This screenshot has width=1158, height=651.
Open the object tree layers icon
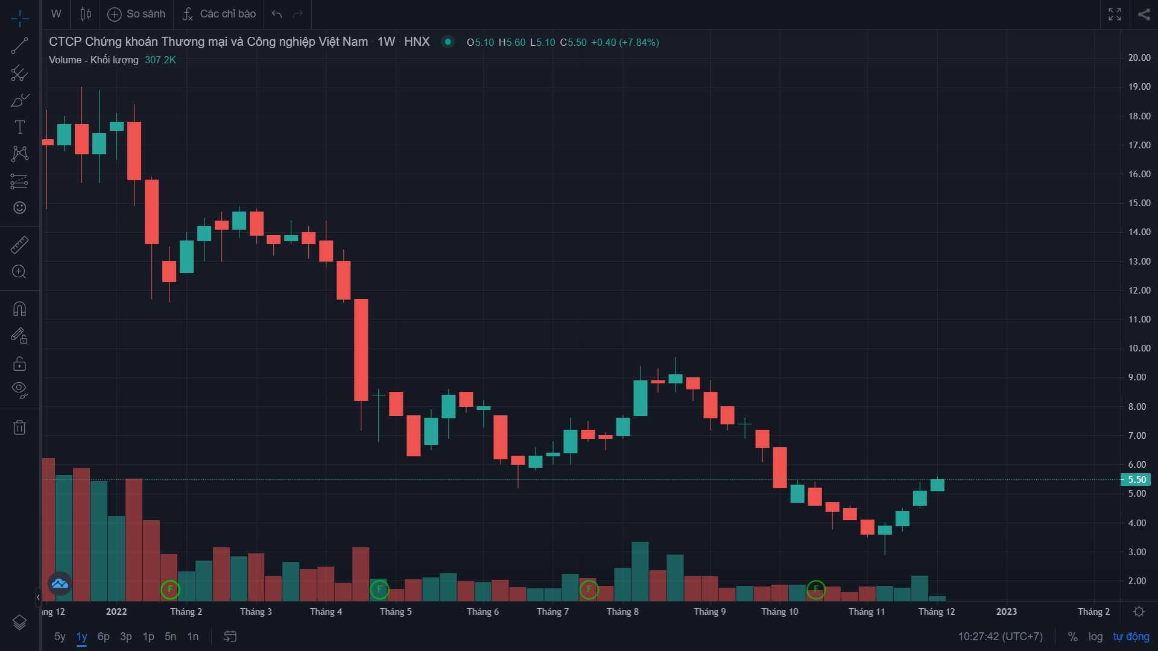coord(19,622)
